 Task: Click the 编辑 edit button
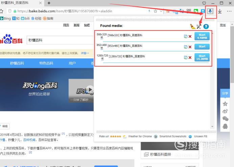[x=5, y=126]
